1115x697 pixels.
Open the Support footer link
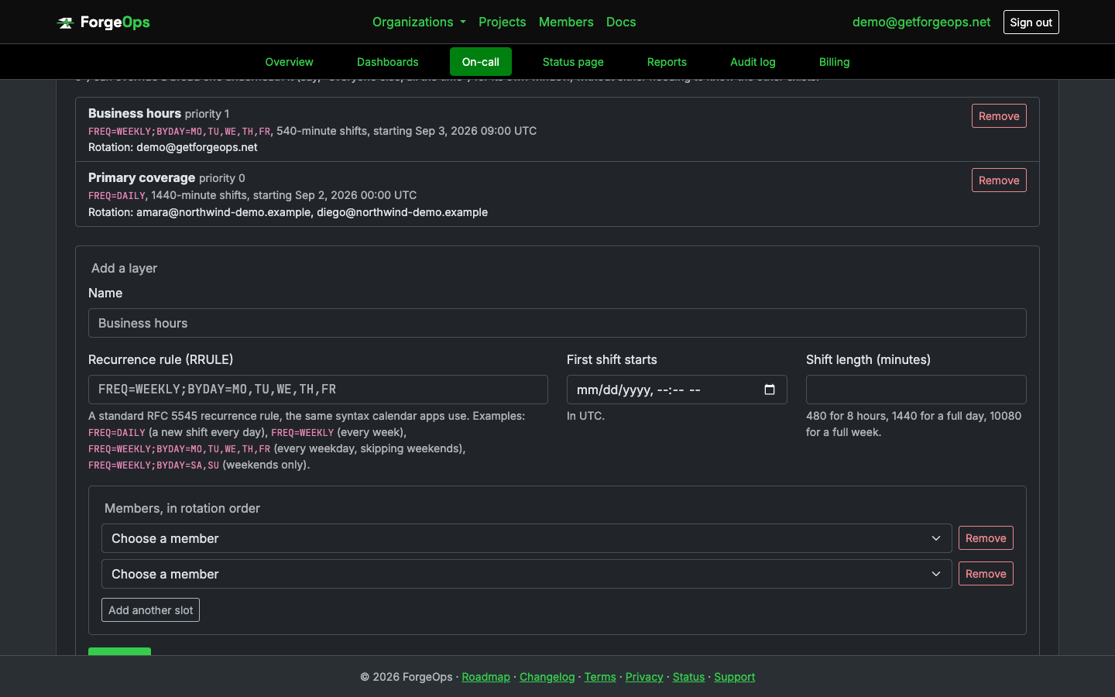(734, 677)
